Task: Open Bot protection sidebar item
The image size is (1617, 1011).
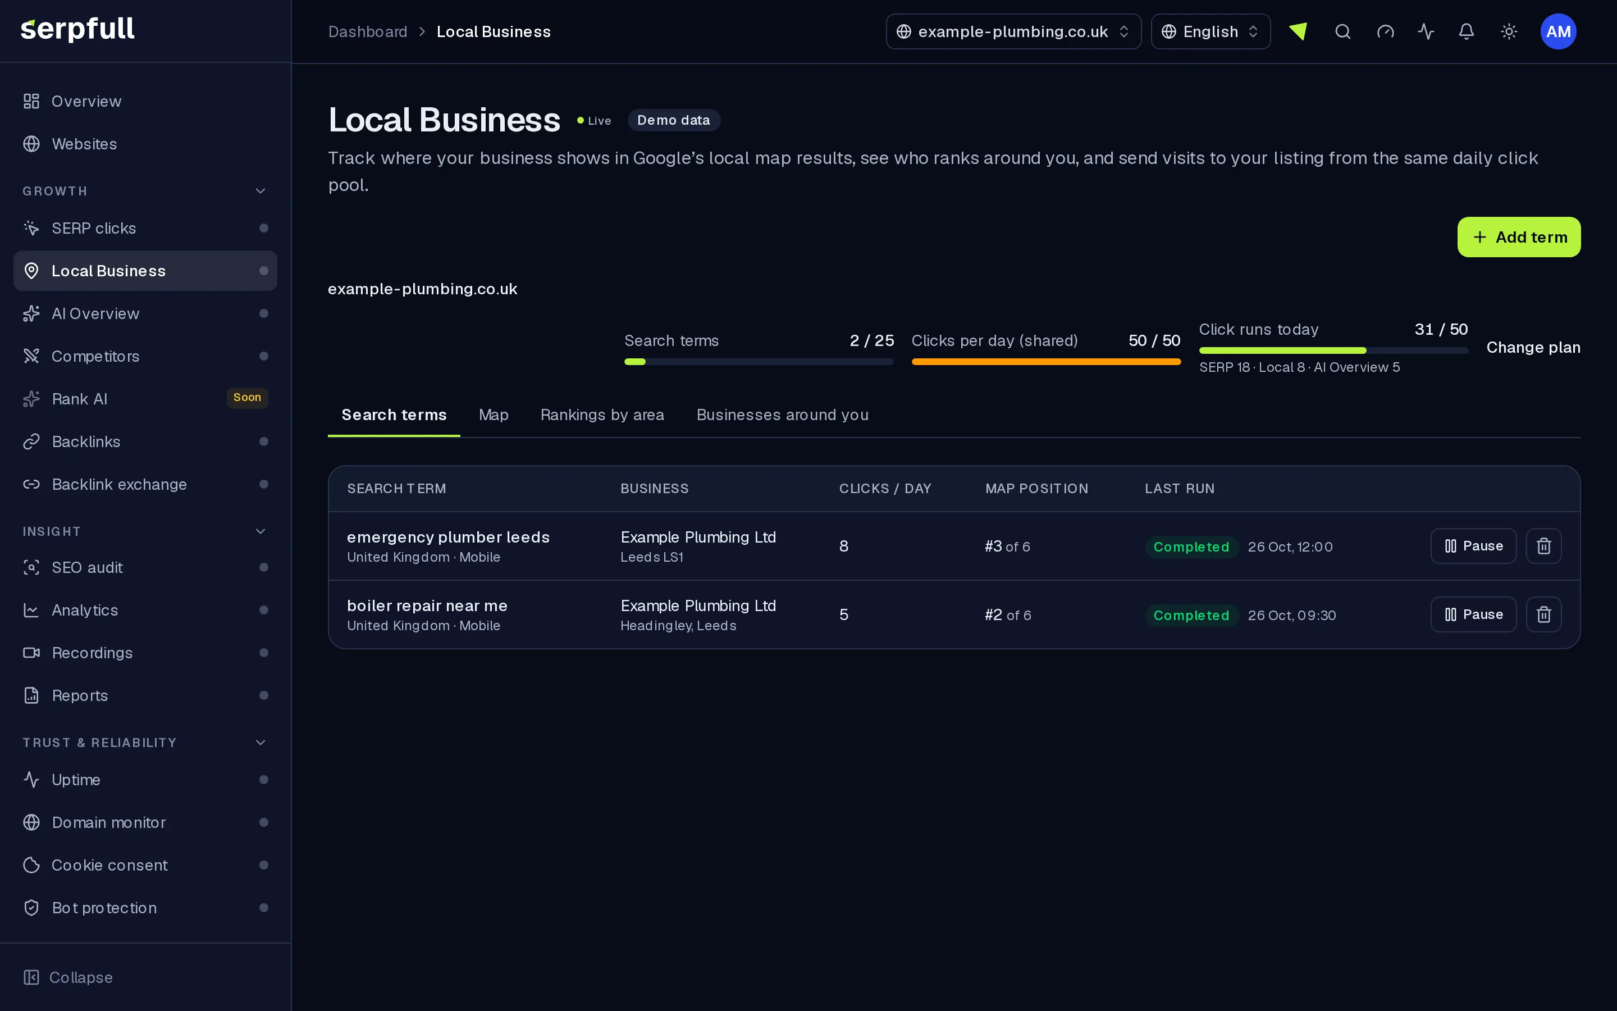Action: click(145, 907)
